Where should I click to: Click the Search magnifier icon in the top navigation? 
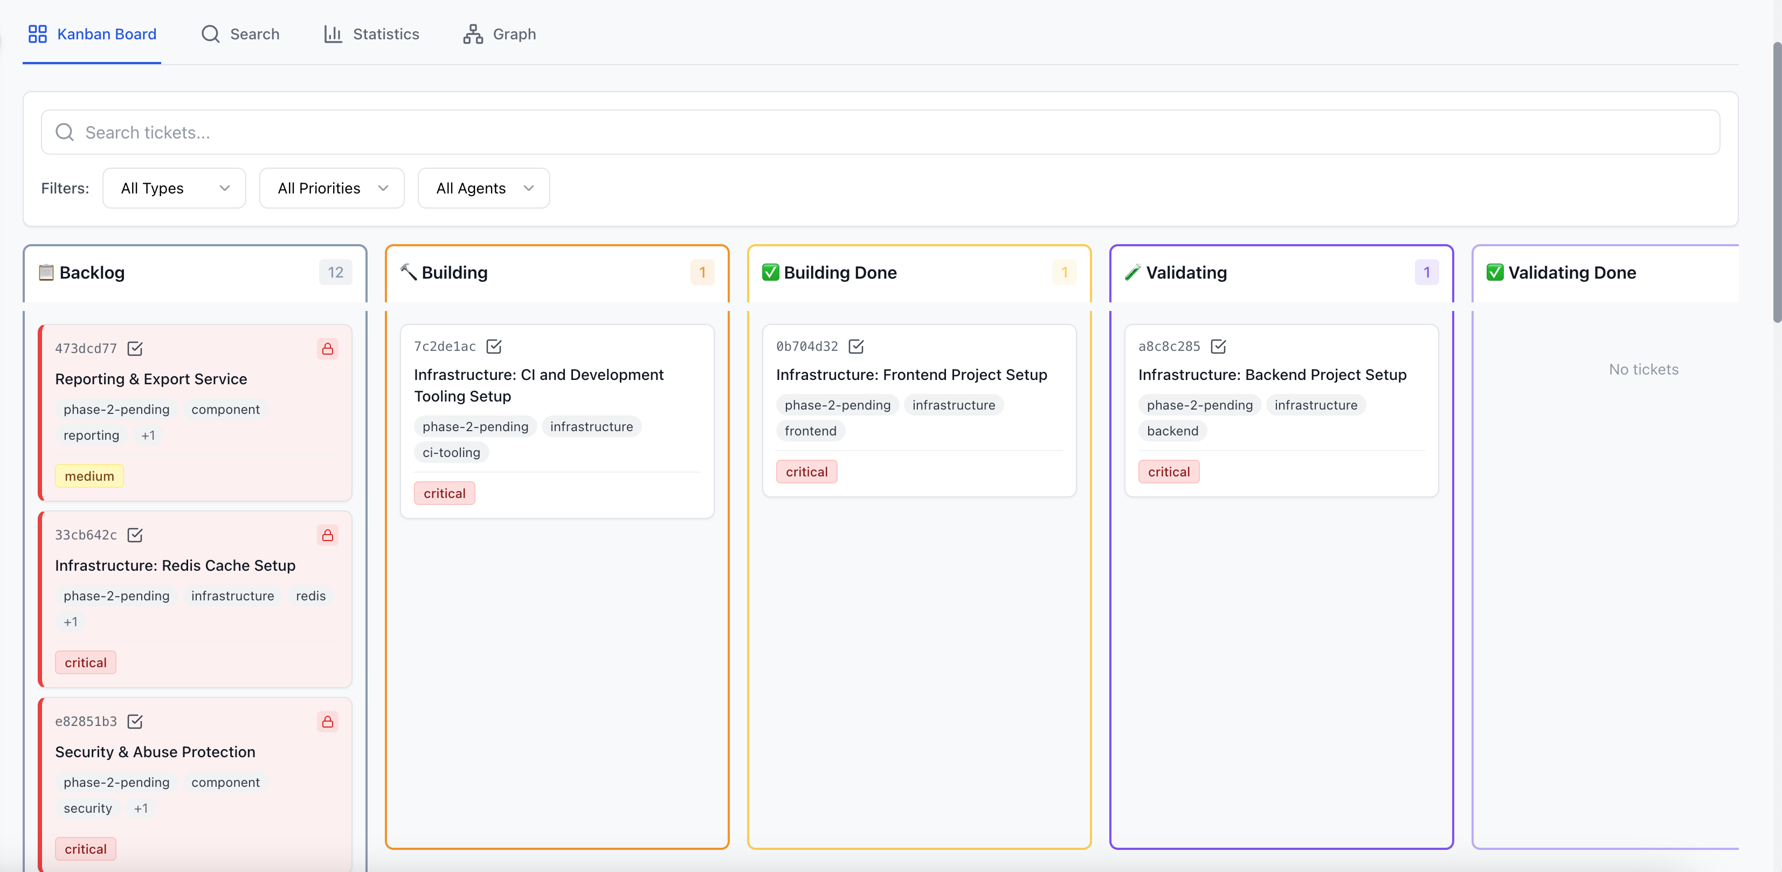(210, 33)
